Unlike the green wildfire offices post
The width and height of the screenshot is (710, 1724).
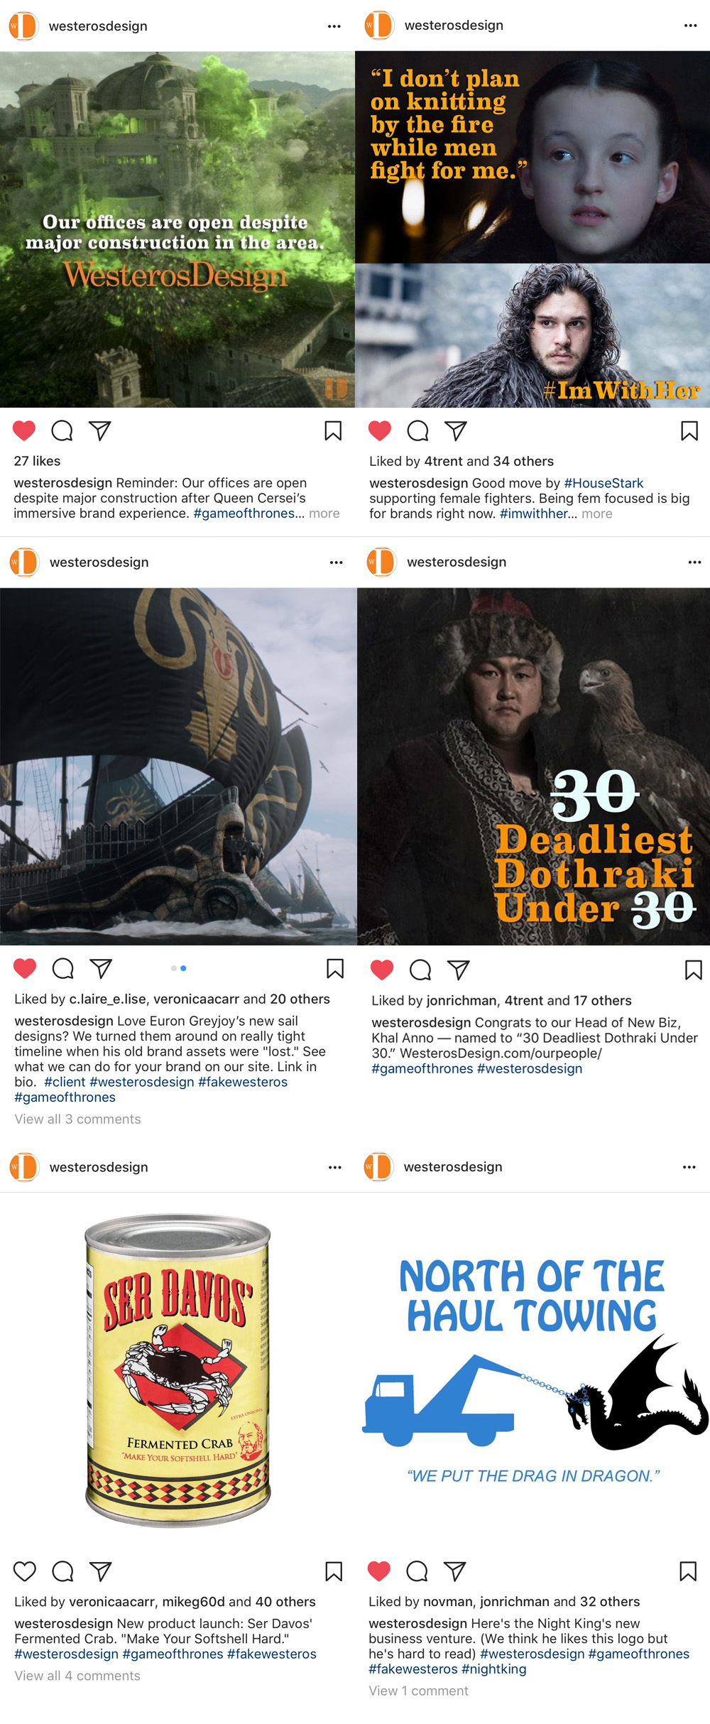(x=24, y=430)
